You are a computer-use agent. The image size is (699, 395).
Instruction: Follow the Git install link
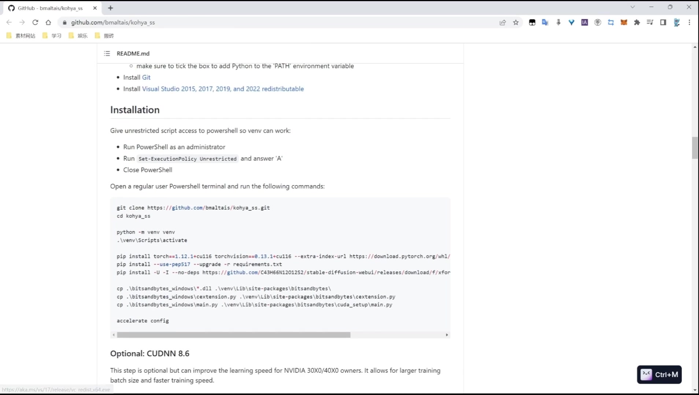146,77
